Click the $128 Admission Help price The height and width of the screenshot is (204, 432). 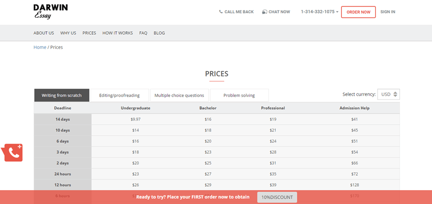pyautogui.click(x=354, y=185)
